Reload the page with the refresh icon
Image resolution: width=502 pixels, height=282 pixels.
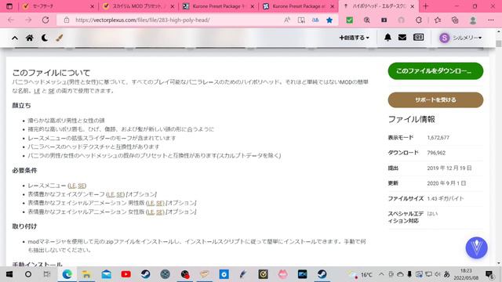pos(45,20)
